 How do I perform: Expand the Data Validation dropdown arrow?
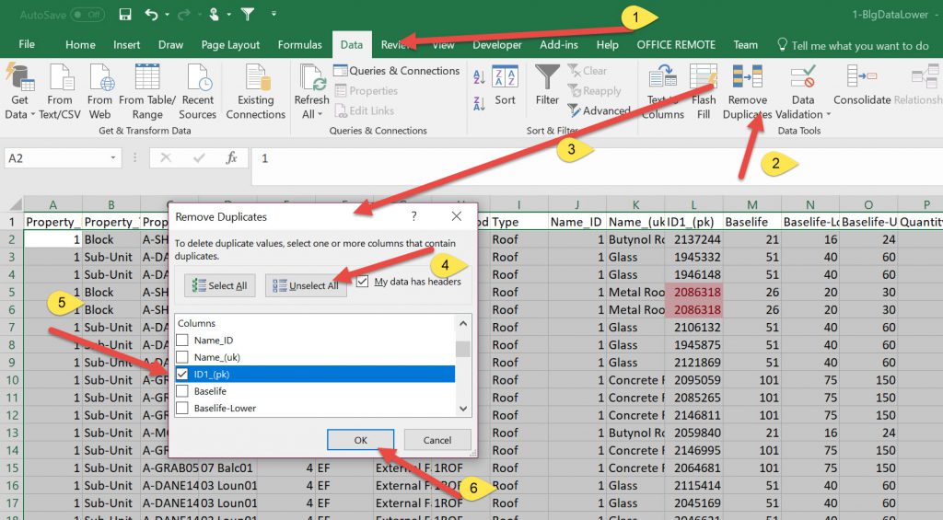coord(828,115)
